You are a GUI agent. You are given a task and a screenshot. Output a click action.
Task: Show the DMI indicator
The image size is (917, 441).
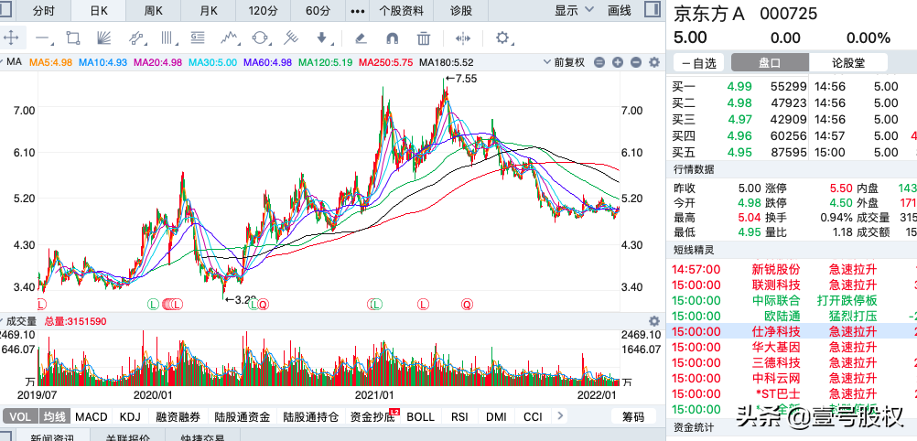coord(497,416)
